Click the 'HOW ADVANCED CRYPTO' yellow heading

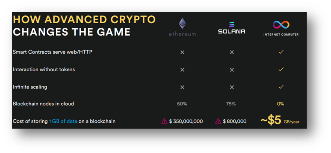click(84, 19)
